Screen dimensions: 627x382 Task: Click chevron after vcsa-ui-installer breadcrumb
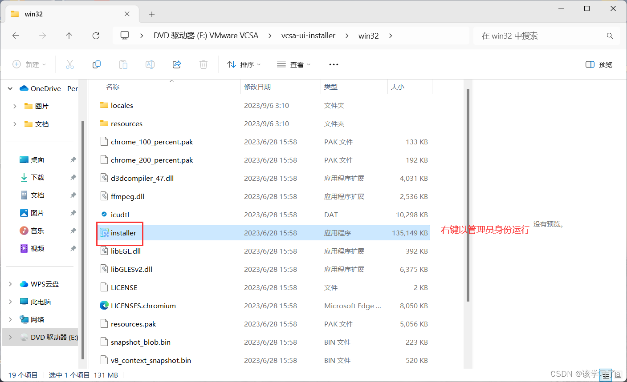(x=347, y=36)
